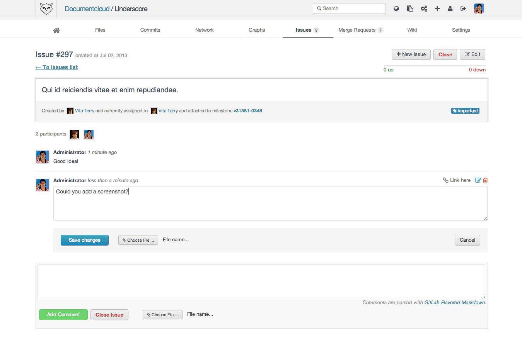Click the New Issue button
Screen dimensions: 522x361
(x=411, y=54)
